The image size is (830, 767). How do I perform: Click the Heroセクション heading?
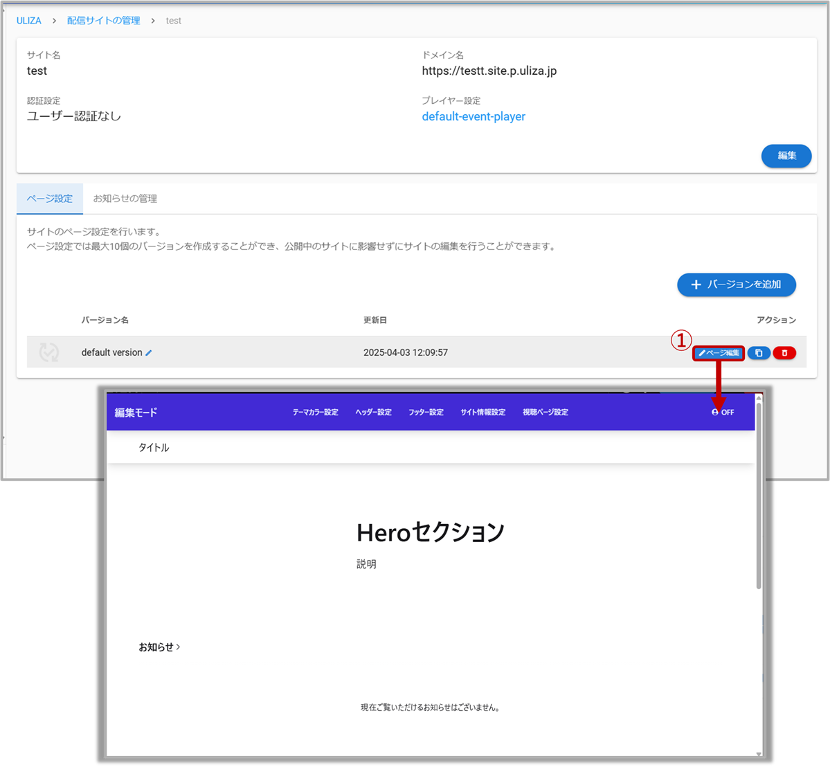point(431,532)
